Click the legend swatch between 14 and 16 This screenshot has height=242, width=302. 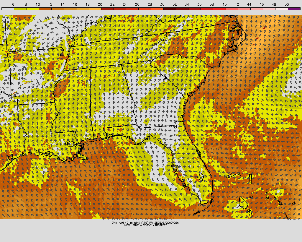70,9
